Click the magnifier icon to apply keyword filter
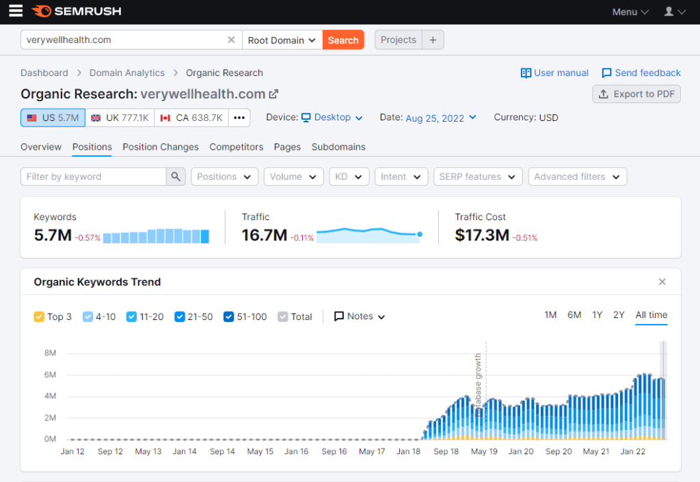The image size is (700, 482). (176, 176)
